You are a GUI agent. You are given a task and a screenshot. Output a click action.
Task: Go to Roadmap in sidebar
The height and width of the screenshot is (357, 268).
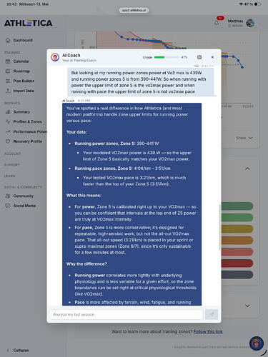tap(21, 71)
